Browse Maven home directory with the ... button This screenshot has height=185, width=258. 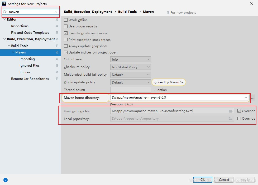[252, 98]
